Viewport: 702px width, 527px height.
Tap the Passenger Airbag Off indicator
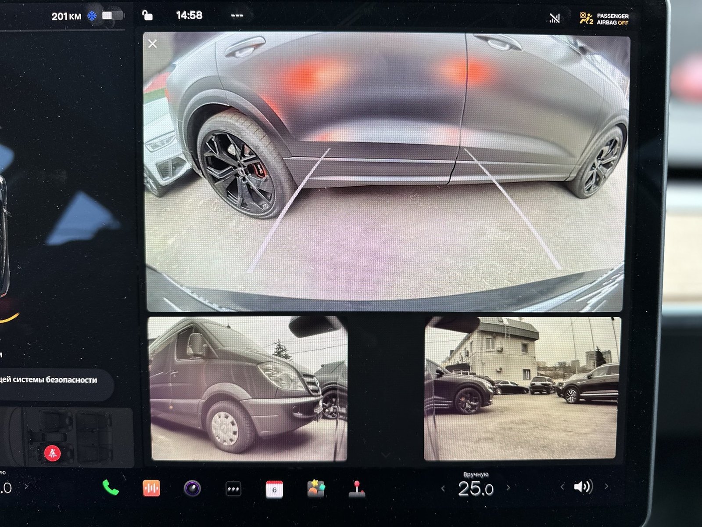pos(605,19)
